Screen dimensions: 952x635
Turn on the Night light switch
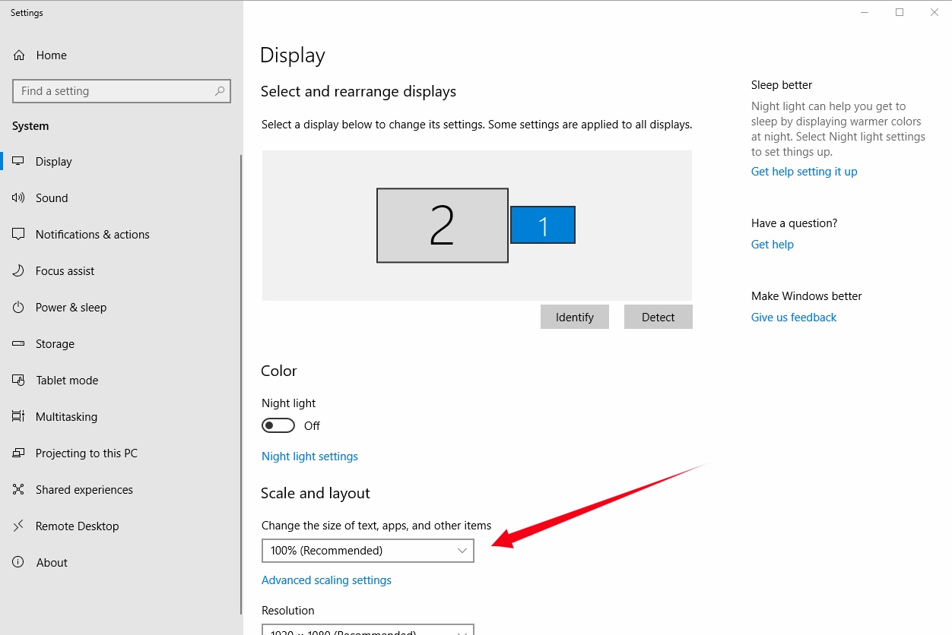coord(278,426)
